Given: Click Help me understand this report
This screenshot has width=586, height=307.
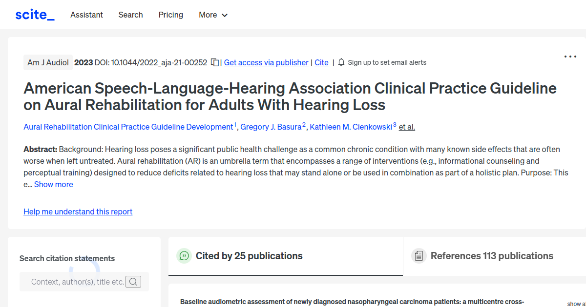Looking at the screenshot, I should (78, 211).
